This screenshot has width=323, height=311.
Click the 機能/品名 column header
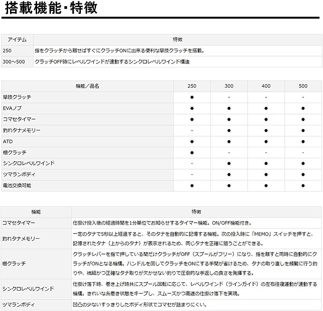pos(88,86)
